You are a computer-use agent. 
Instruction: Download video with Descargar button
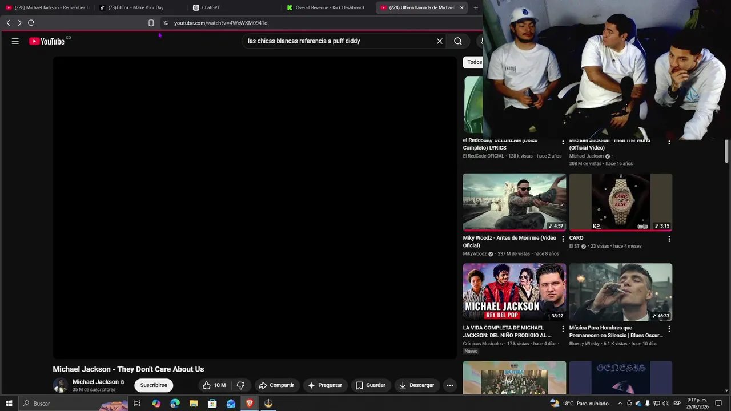tap(417, 385)
